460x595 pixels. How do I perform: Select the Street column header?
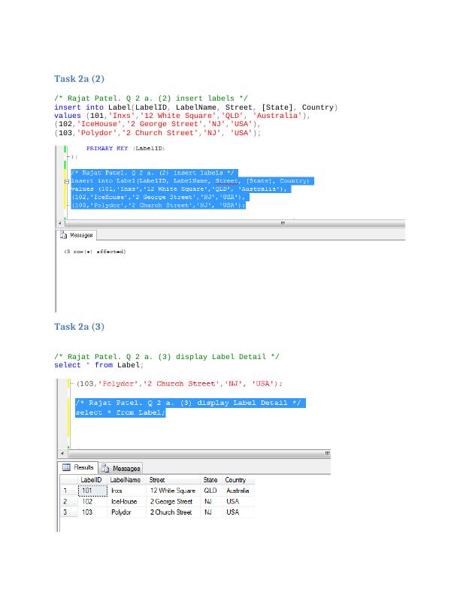point(157,480)
